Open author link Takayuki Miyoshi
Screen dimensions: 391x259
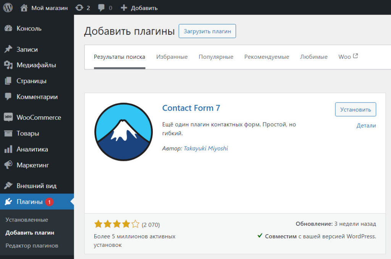click(x=206, y=148)
